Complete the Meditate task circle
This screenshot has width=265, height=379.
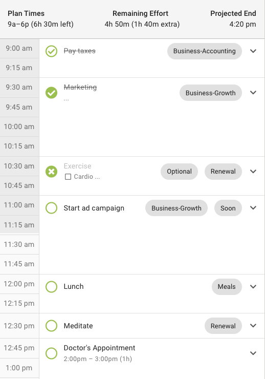click(51, 326)
